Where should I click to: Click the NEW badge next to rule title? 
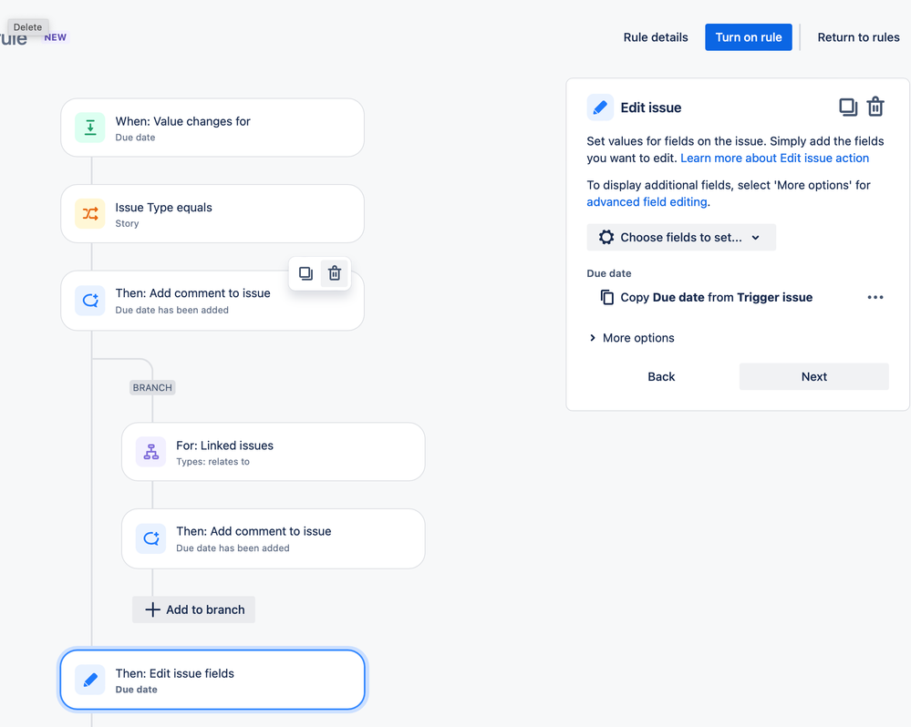(x=56, y=37)
